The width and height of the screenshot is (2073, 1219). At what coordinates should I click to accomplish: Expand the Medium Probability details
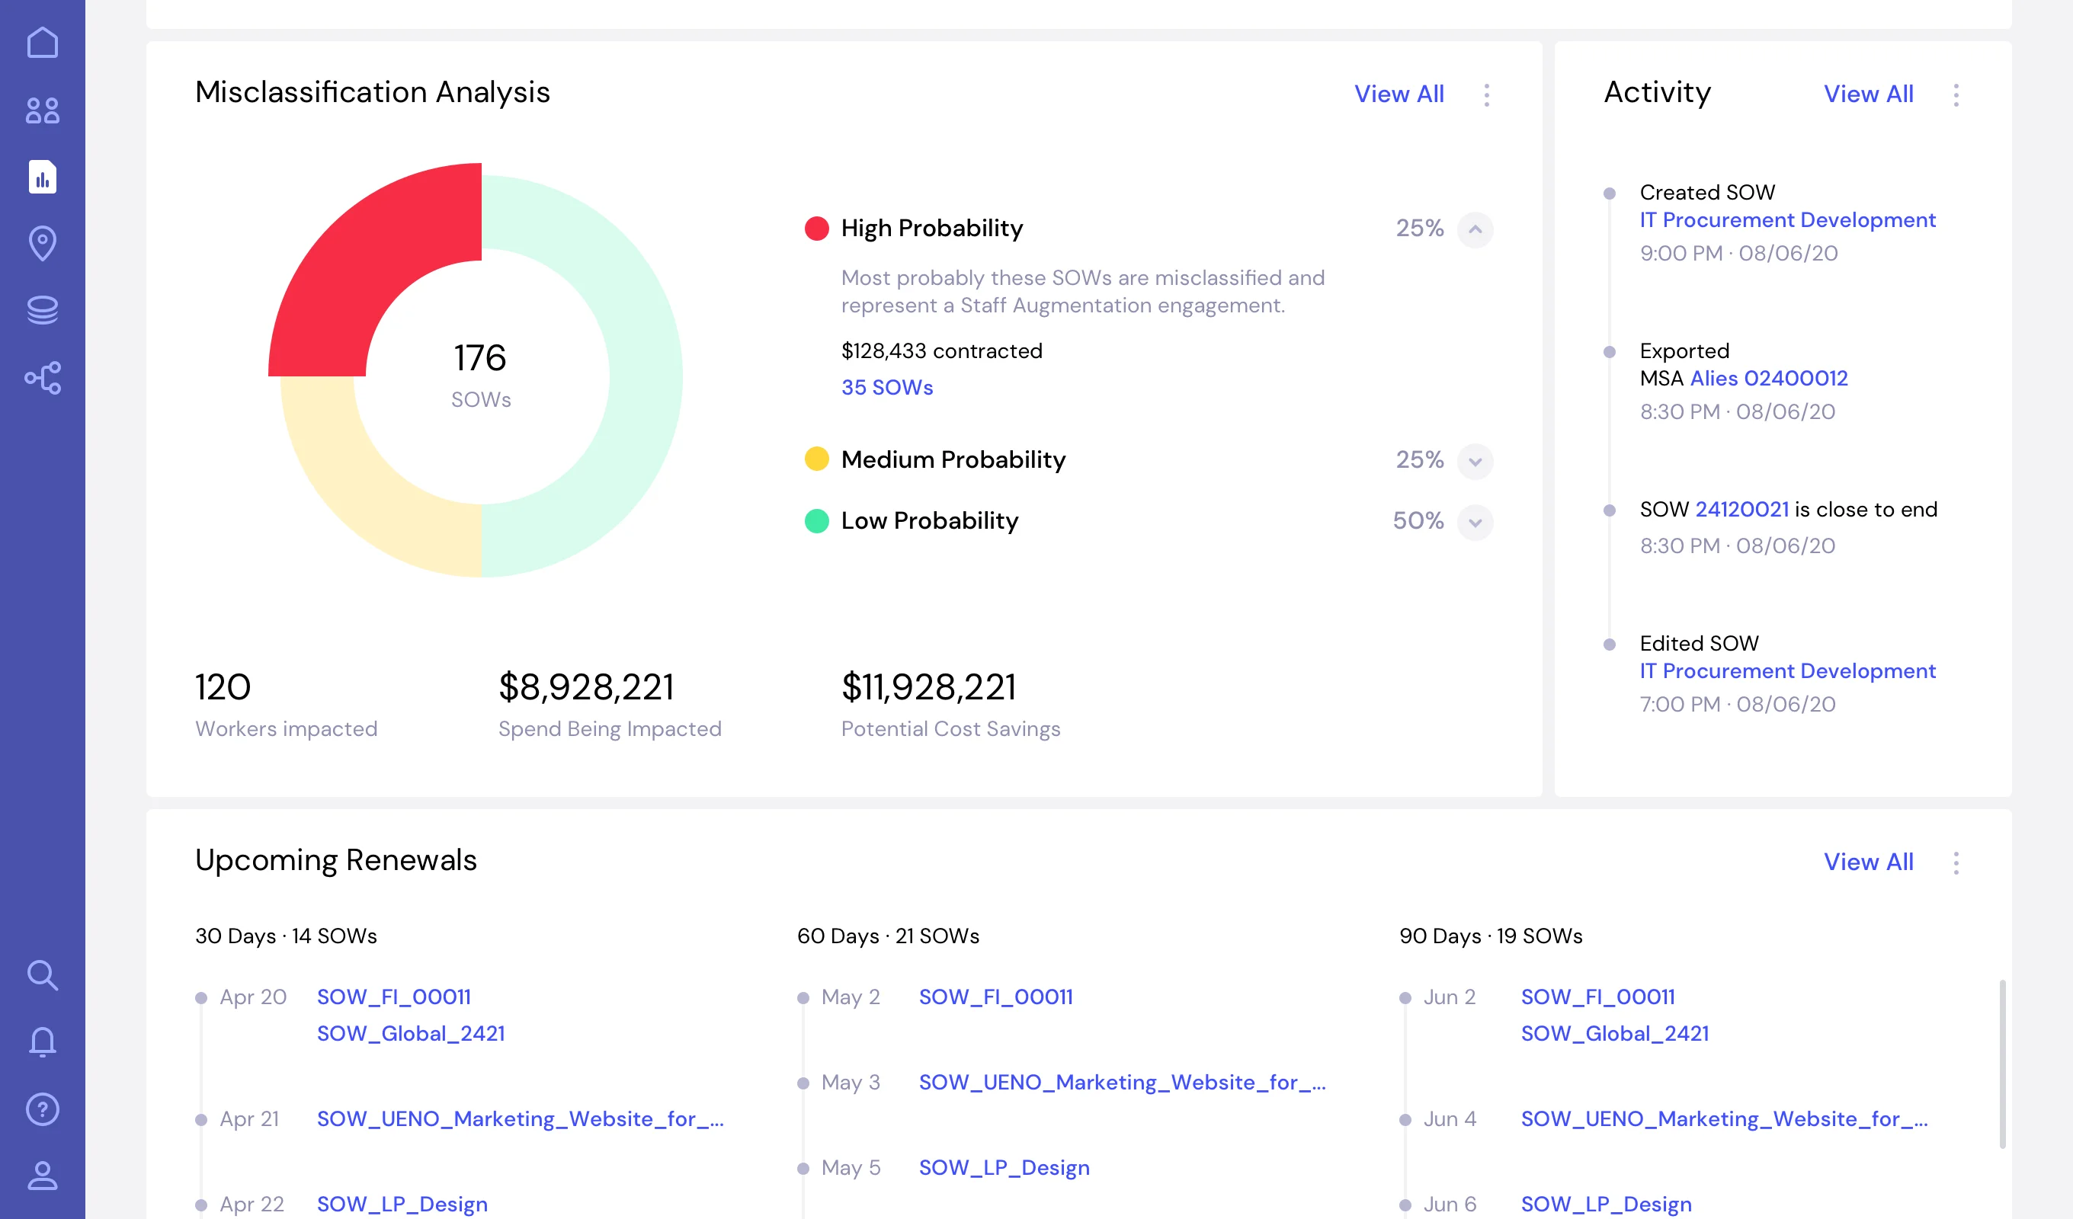1473,462
